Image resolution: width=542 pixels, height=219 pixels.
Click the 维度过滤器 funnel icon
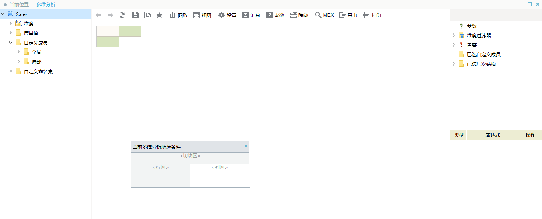pyautogui.click(x=461, y=35)
